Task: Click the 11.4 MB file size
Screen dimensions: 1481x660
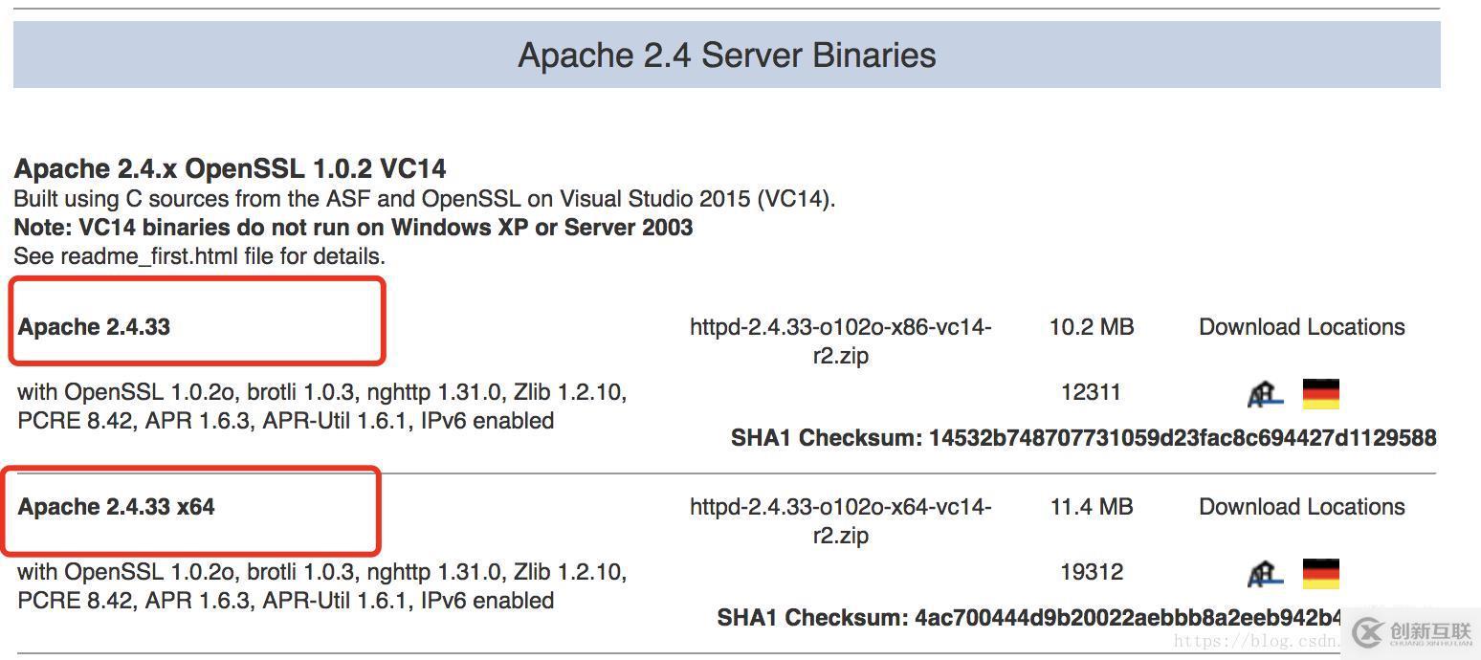Action: (1091, 507)
